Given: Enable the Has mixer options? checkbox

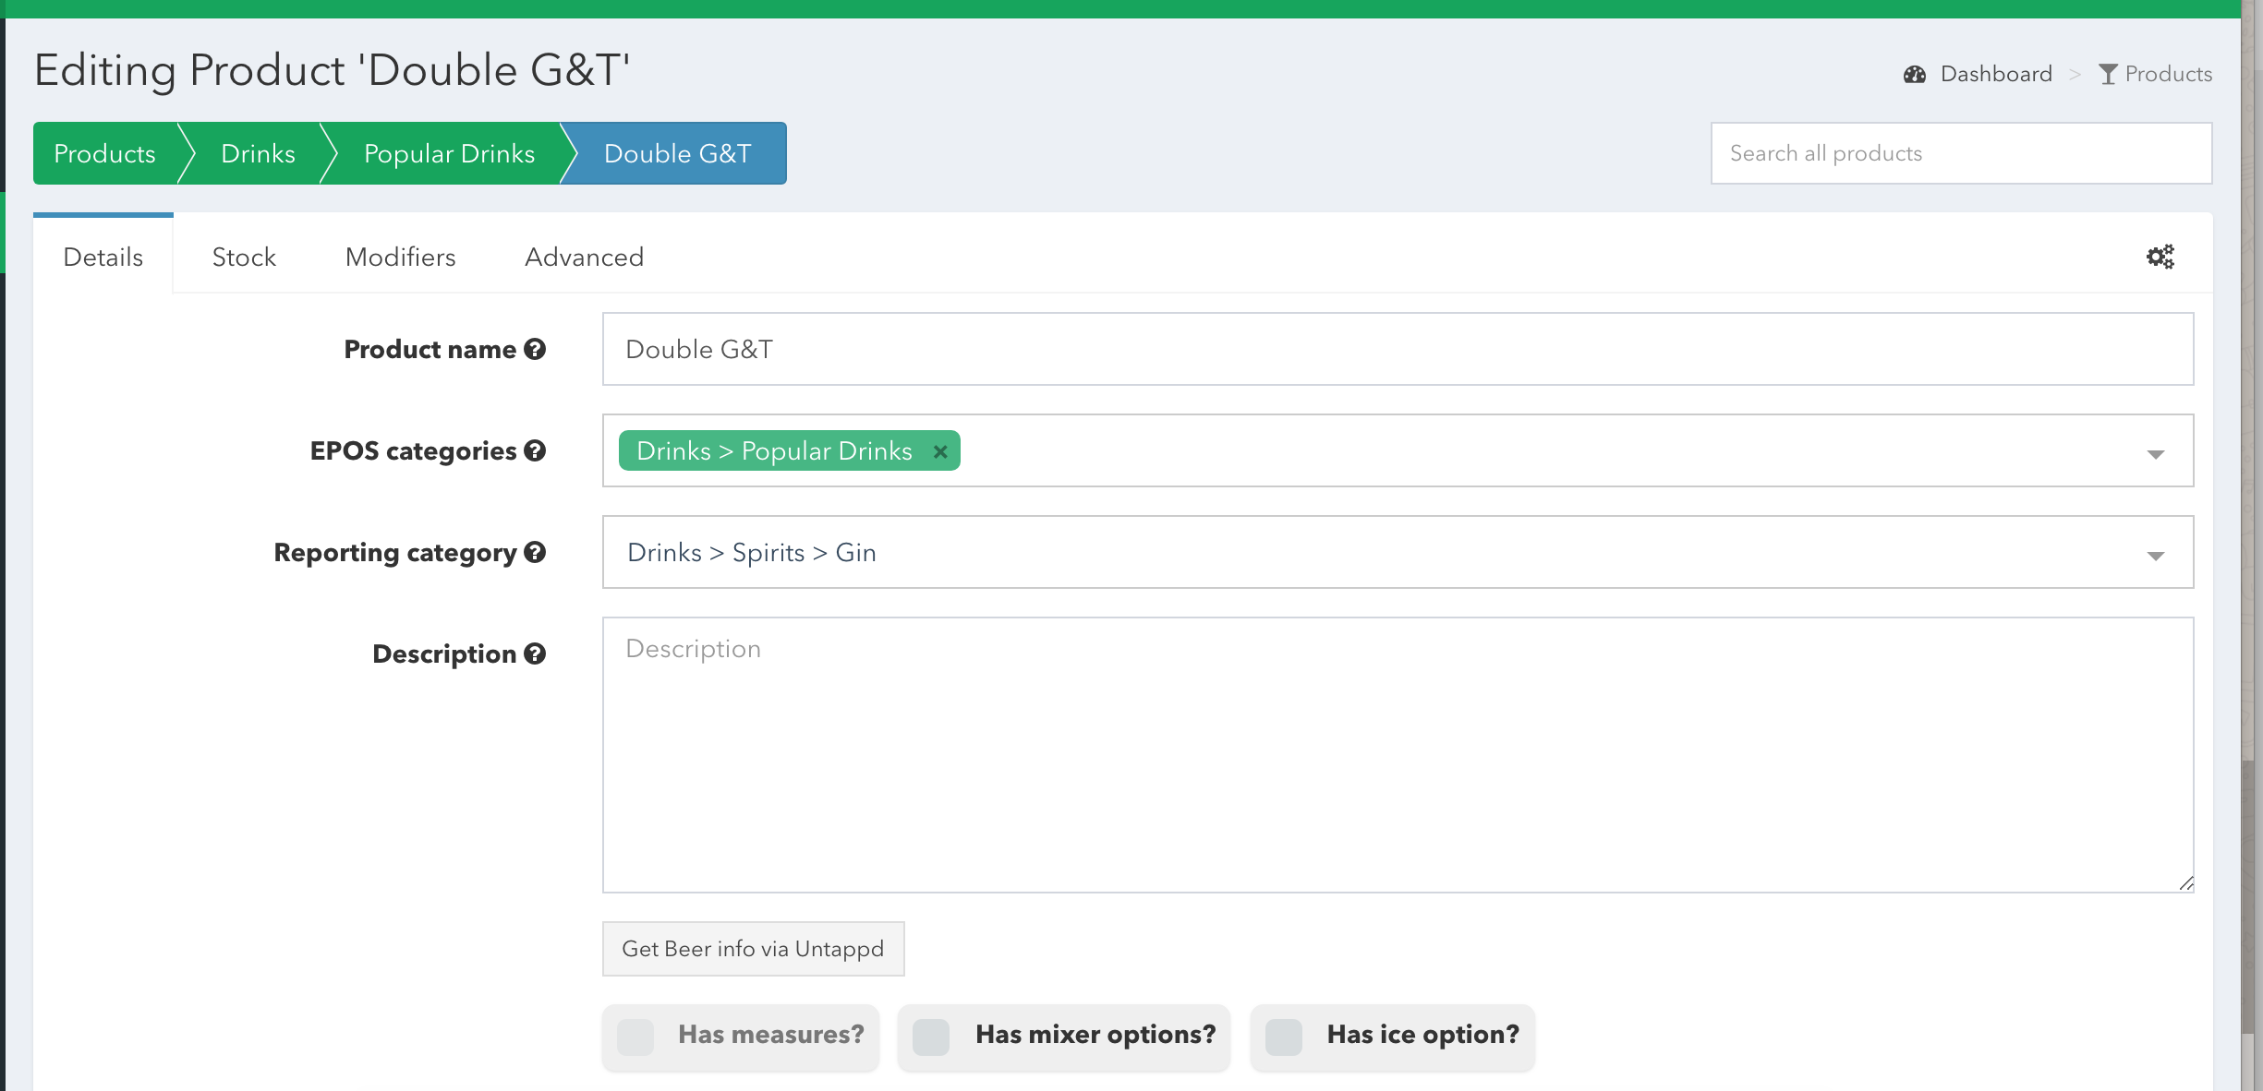Looking at the screenshot, I should 931,1037.
